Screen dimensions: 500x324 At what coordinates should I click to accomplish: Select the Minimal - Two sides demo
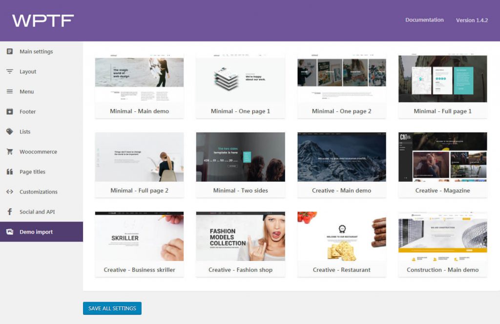240,157
